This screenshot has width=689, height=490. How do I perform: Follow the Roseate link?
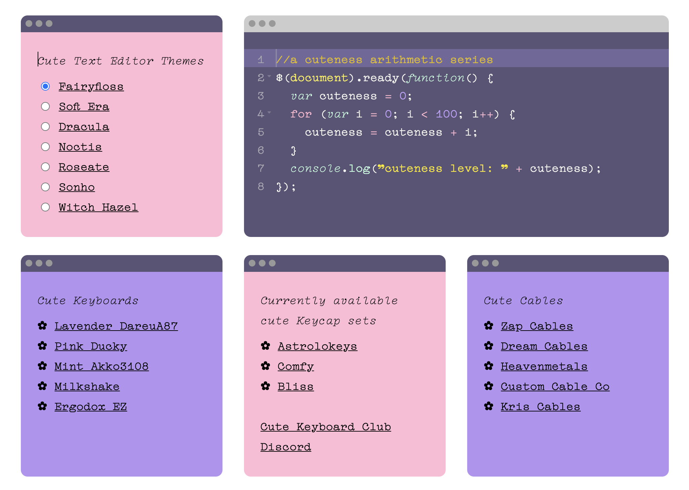click(x=84, y=167)
